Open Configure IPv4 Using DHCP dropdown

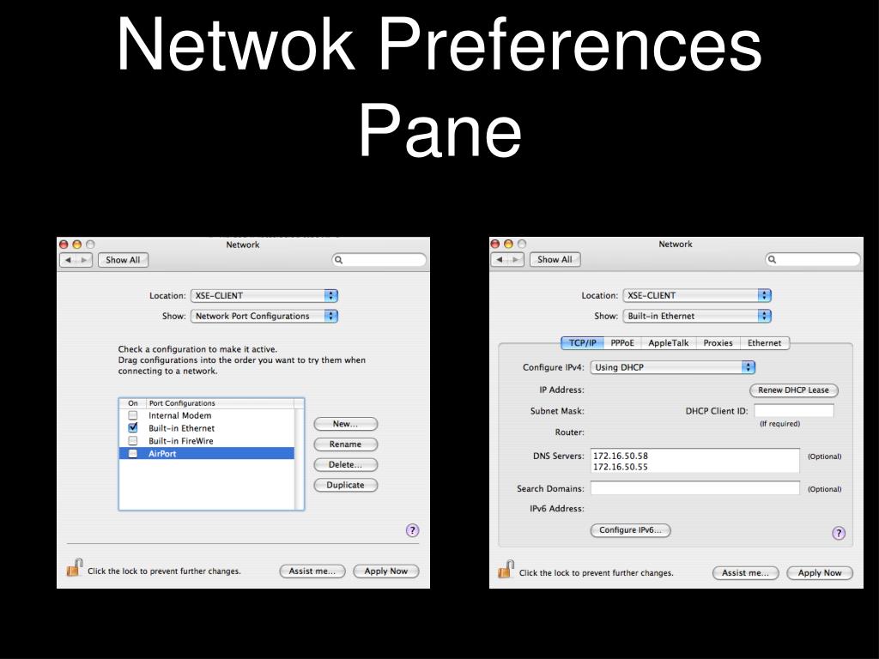click(673, 367)
